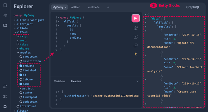The height and width of the screenshot is (112, 208).
Task: Click the yellow user icon in editor toolbar
Action: tap(136, 54)
